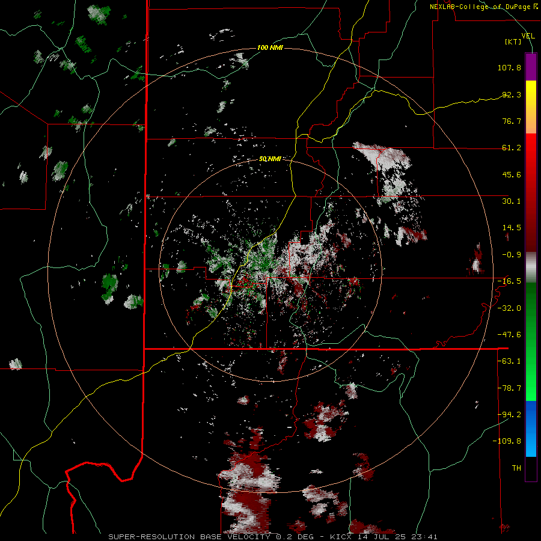Click the [KT] units label
The height and width of the screenshot is (541, 541).
(x=513, y=41)
